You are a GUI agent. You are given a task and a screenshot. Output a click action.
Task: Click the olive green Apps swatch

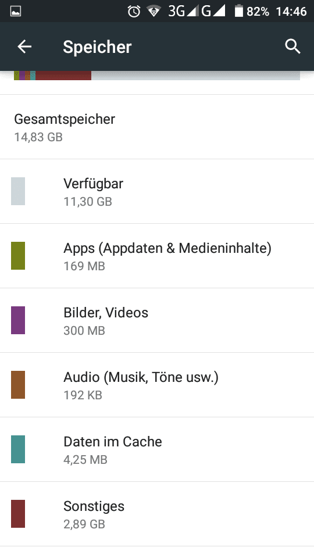tap(18, 256)
